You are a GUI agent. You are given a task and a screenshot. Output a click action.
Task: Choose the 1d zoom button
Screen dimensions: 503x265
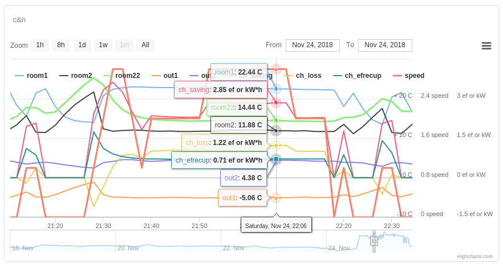click(x=82, y=45)
